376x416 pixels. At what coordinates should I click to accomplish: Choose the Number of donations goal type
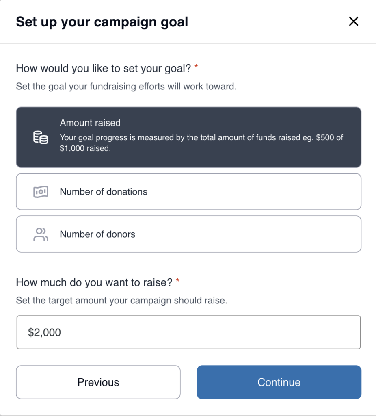188,191
